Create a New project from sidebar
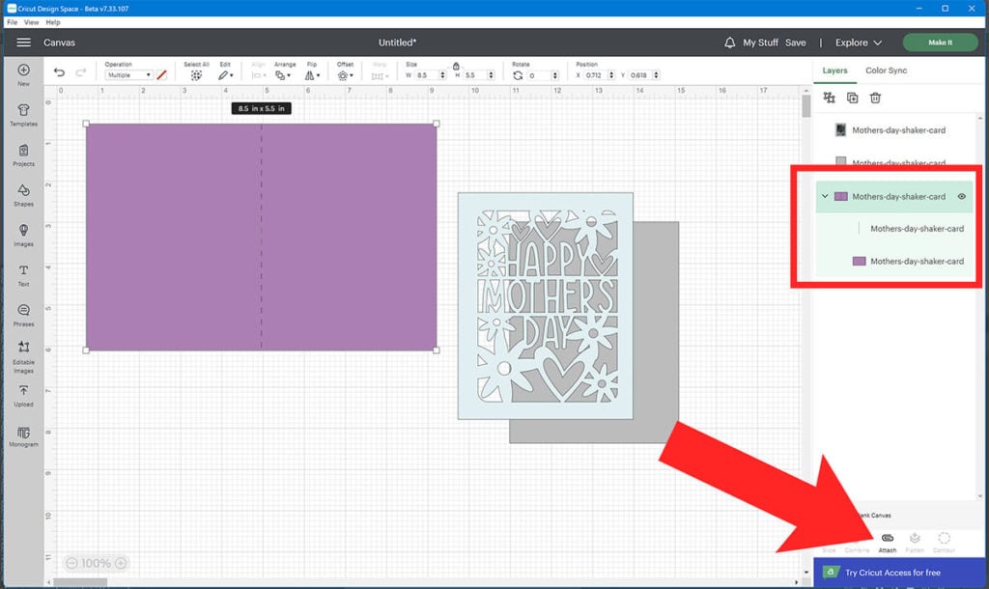The image size is (989, 589). click(x=23, y=74)
